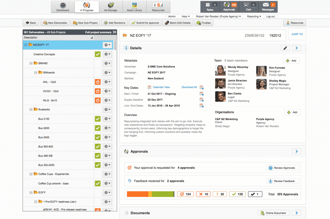330x219 pixels.
Task: Open the Tasks panel
Action: click(209, 7)
